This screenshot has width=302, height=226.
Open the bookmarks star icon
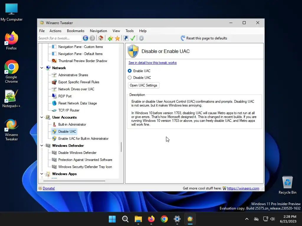pos(117,38)
